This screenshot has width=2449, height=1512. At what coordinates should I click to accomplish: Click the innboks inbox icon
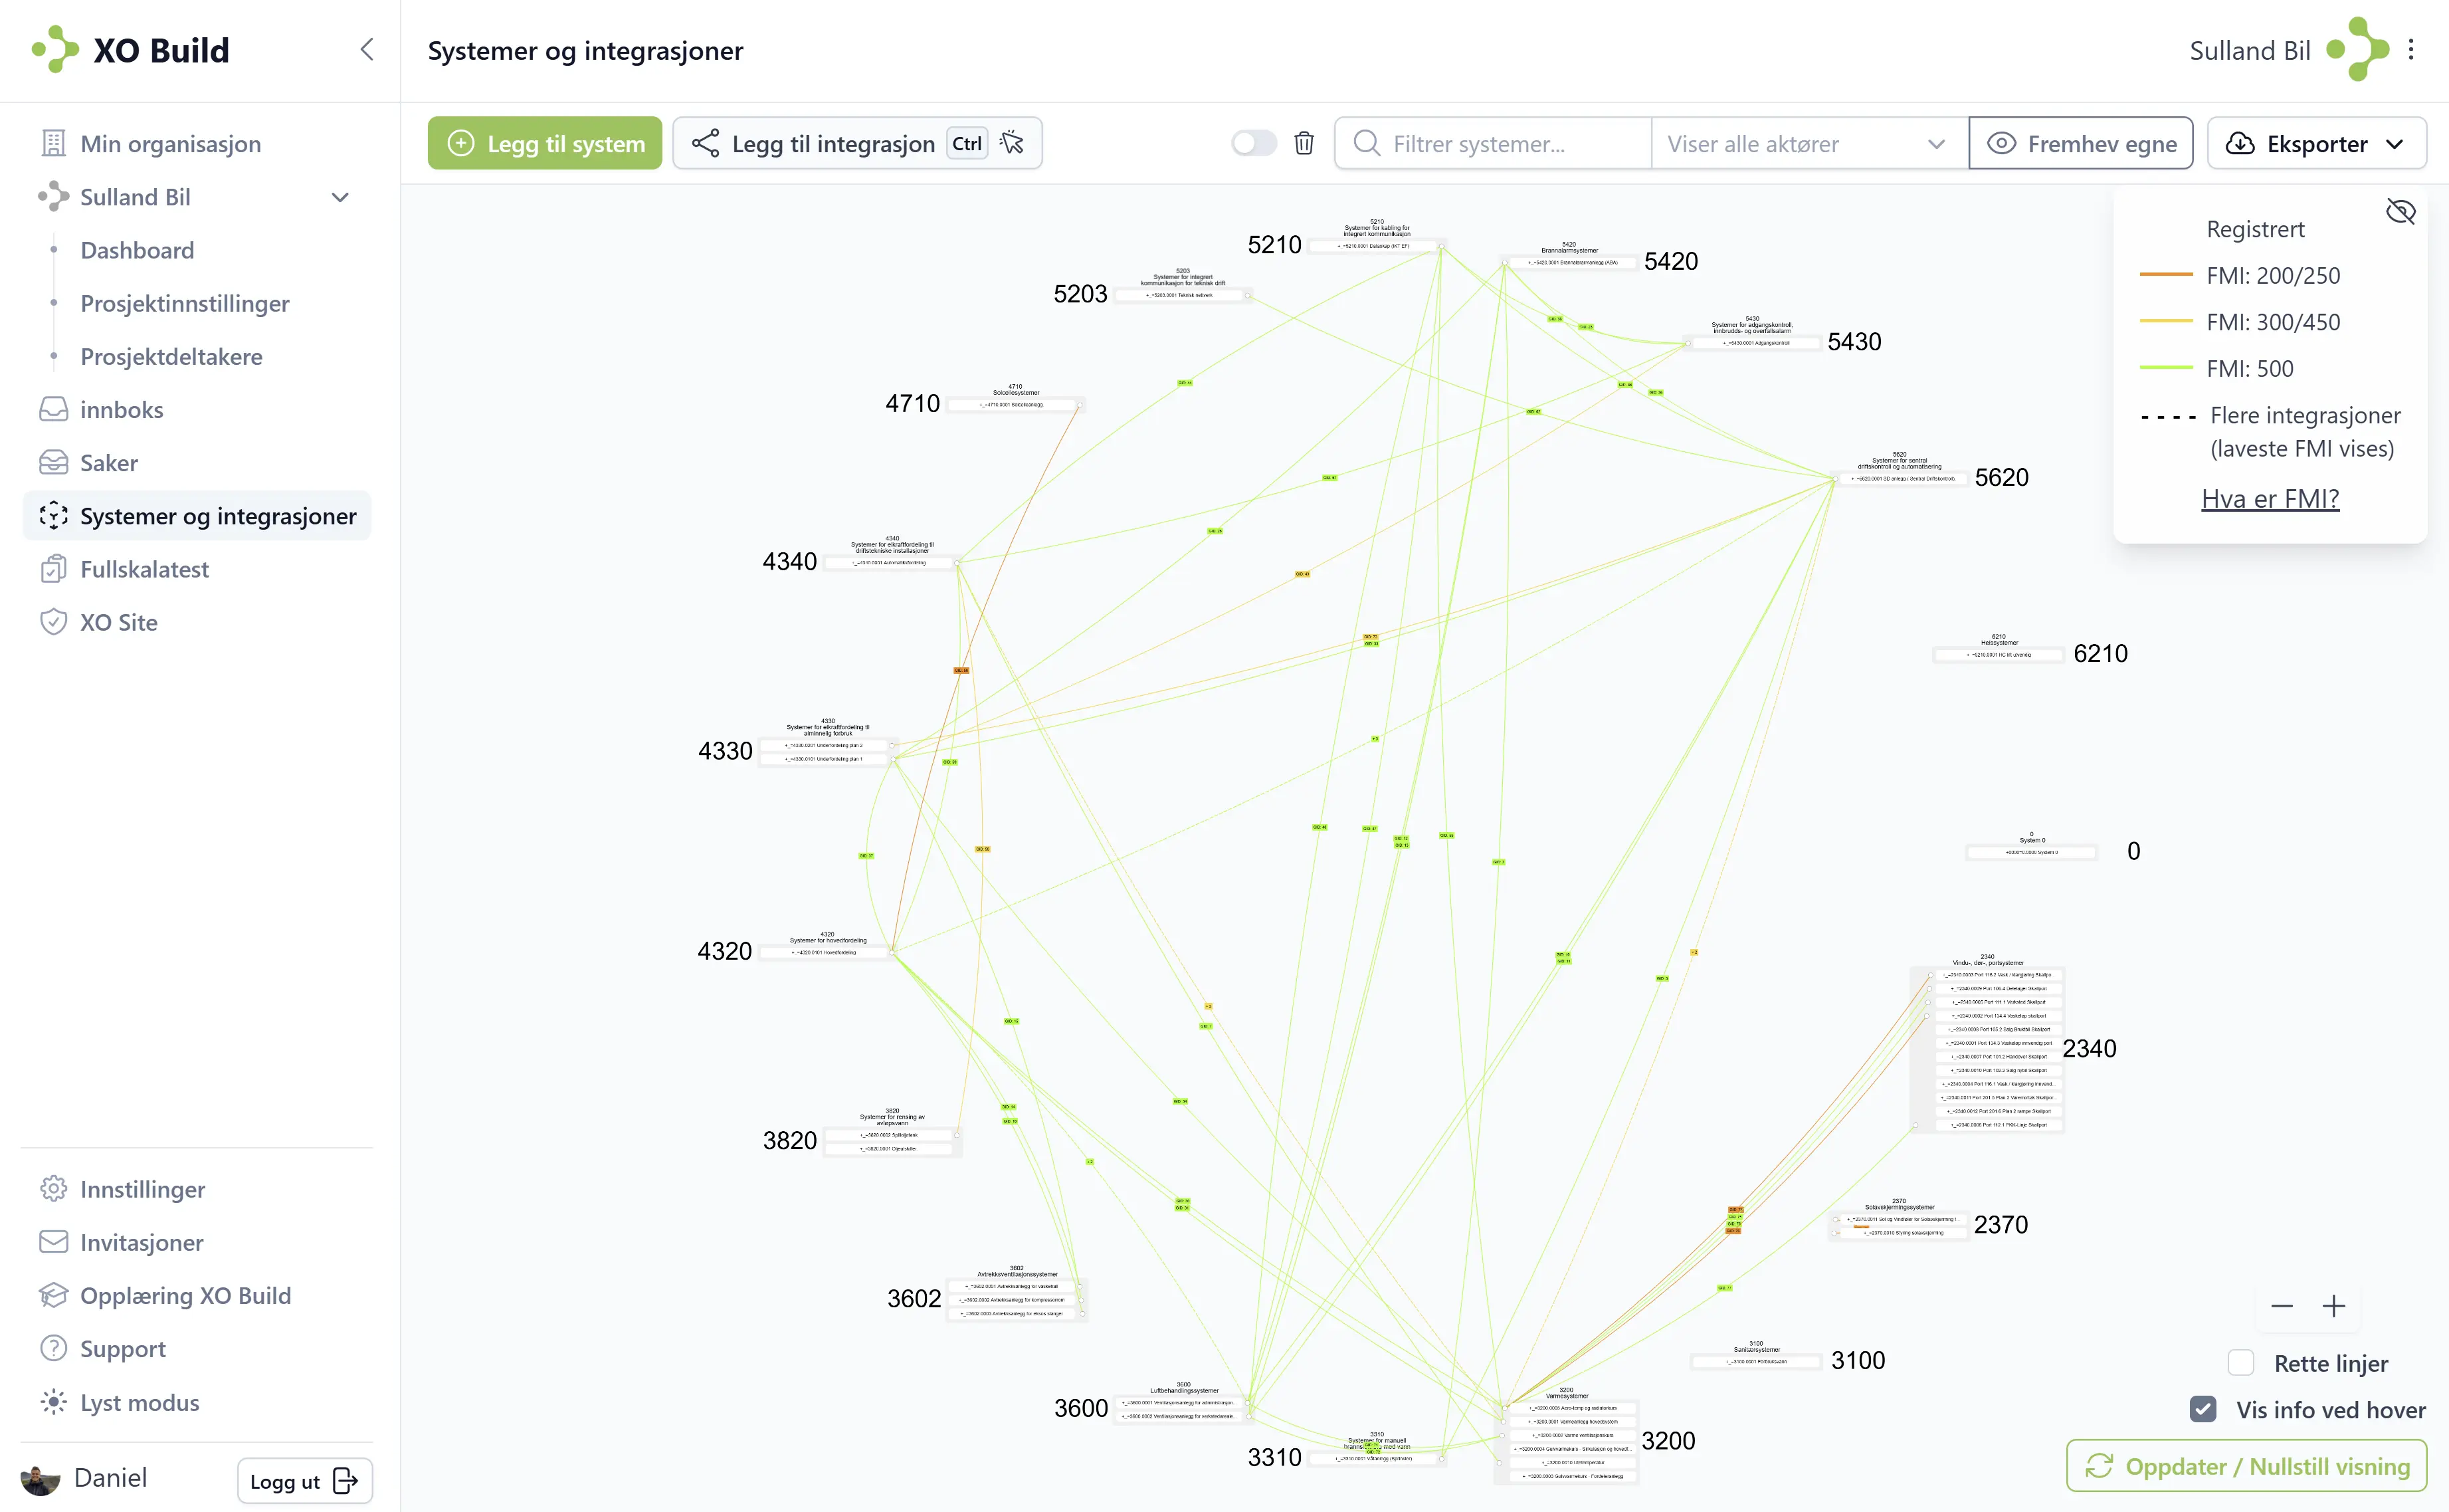(x=53, y=409)
